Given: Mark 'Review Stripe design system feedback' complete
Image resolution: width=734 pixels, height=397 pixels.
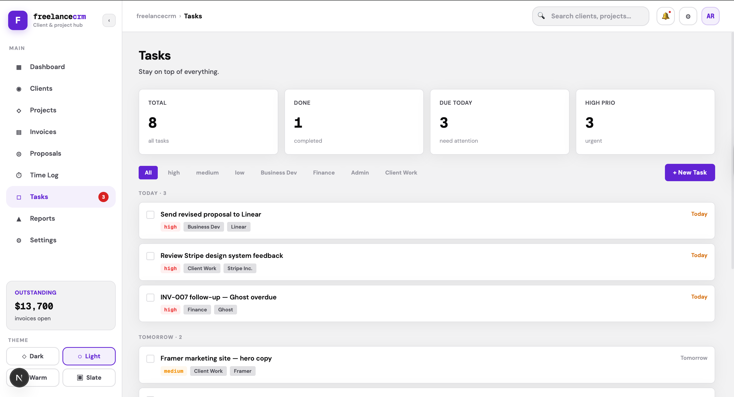Looking at the screenshot, I should (150, 256).
